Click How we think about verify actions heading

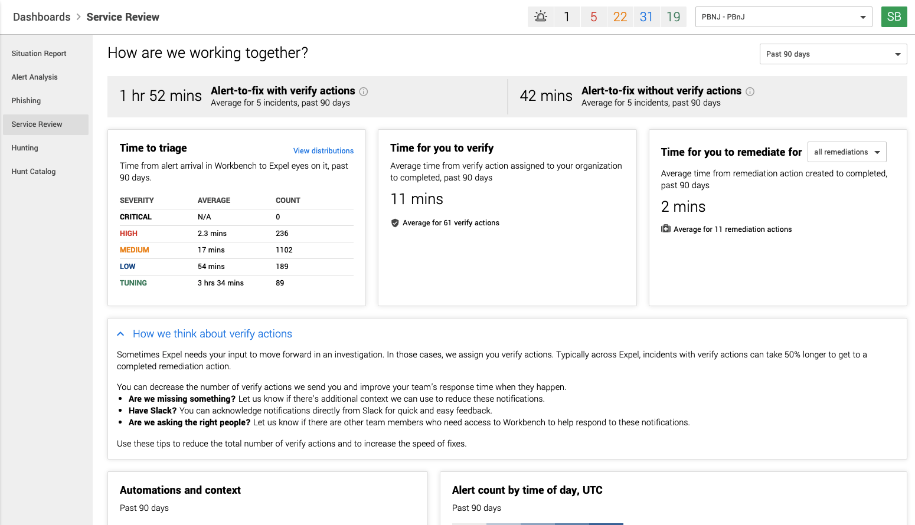(213, 334)
